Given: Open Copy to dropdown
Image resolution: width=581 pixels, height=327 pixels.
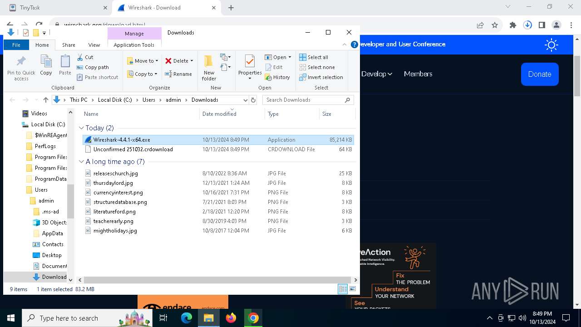Looking at the screenshot, I should [x=142, y=74].
